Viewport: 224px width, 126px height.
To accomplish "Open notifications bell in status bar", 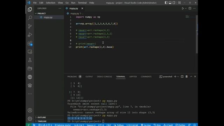I will point(195,125).
